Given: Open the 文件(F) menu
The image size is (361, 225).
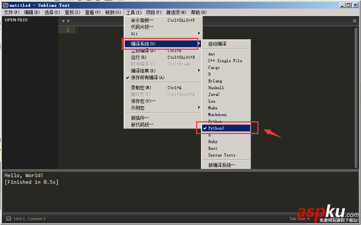Looking at the screenshot, I should point(12,12).
